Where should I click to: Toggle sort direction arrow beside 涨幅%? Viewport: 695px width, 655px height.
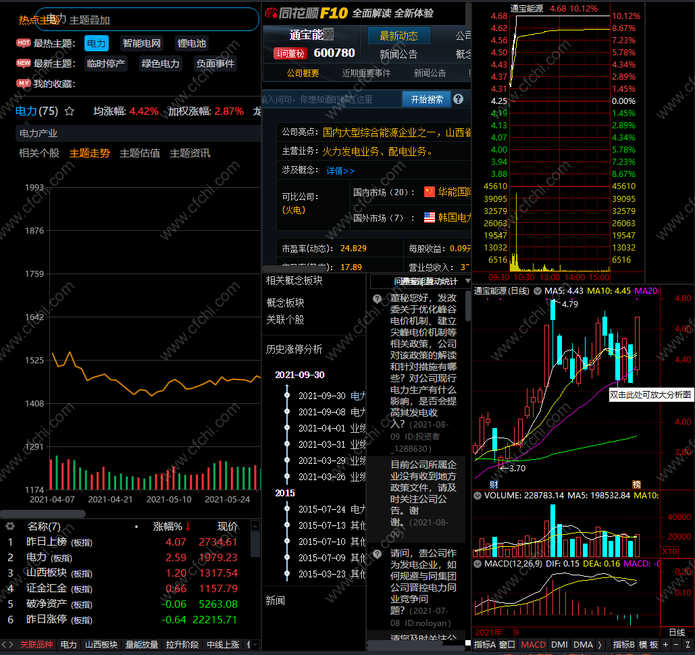(188, 526)
